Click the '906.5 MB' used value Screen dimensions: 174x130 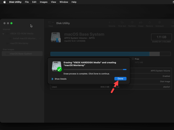click(x=105, y=87)
